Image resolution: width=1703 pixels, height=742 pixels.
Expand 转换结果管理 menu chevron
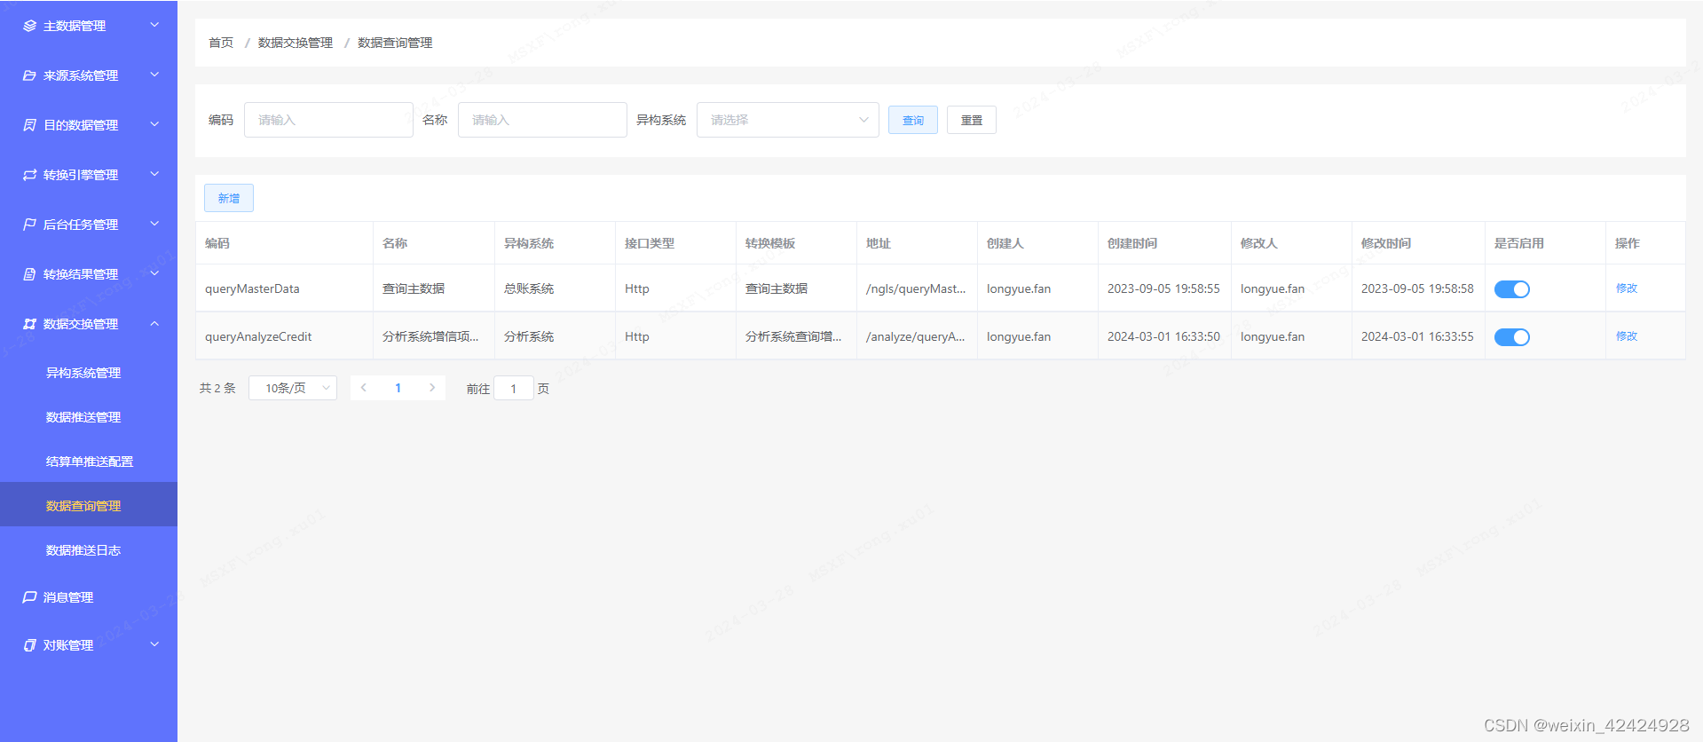pyautogui.click(x=154, y=273)
